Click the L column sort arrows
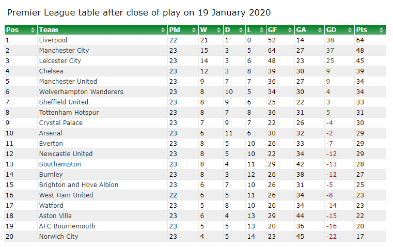 point(261,30)
